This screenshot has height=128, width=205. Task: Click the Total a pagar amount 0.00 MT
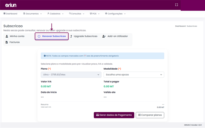(109, 87)
